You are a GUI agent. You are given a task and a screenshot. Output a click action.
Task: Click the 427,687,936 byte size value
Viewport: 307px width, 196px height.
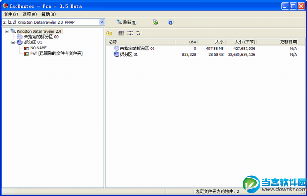244,49
